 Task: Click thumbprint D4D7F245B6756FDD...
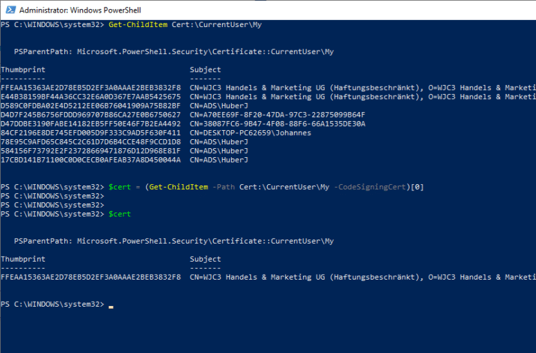click(x=91, y=115)
